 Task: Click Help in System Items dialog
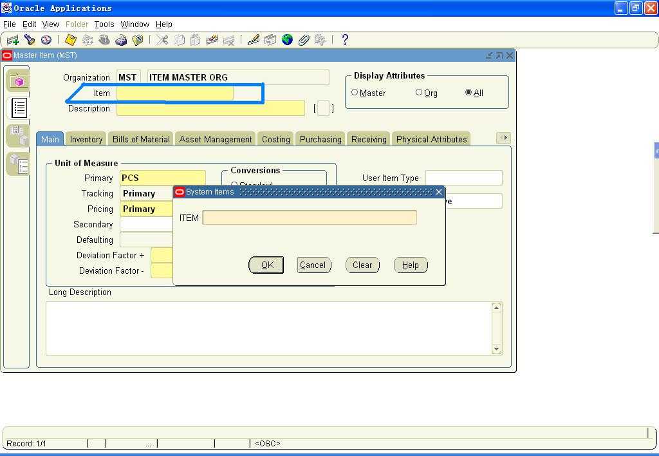tap(411, 265)
